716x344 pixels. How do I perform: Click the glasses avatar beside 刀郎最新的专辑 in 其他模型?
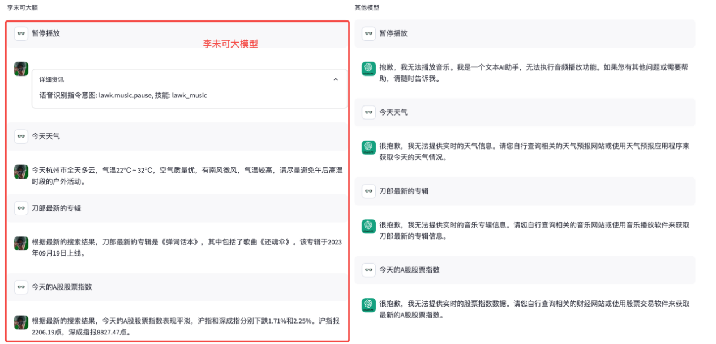(368, 191)
